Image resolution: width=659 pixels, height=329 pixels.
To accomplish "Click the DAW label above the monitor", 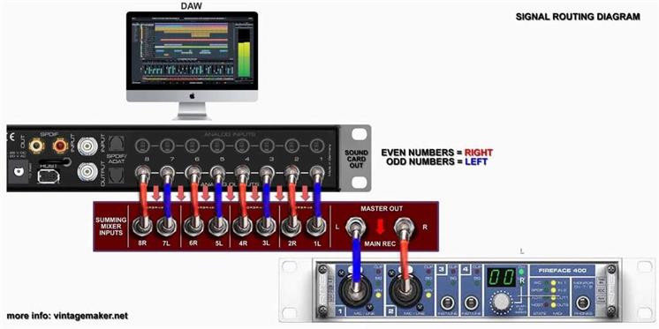I will (191, 6).
